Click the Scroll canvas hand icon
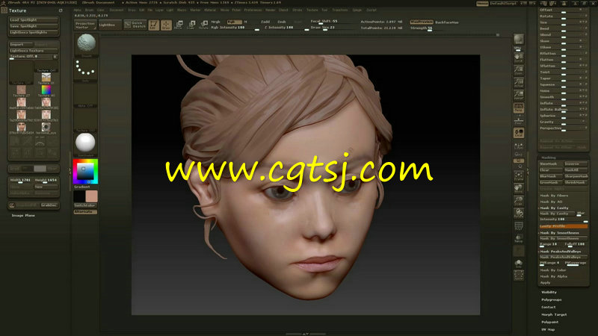The image size is (598, 336). [518, 57]
